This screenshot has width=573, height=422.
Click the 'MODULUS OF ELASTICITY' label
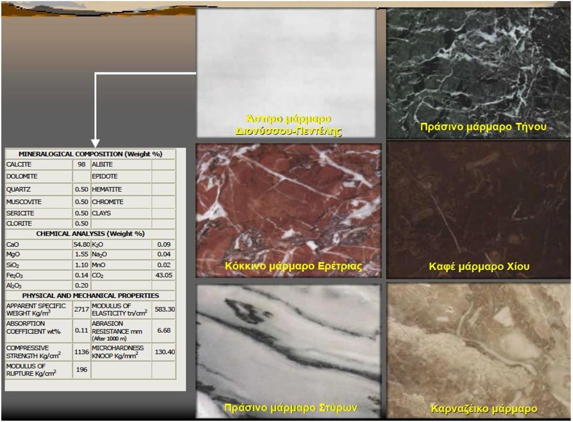point(119,310)
